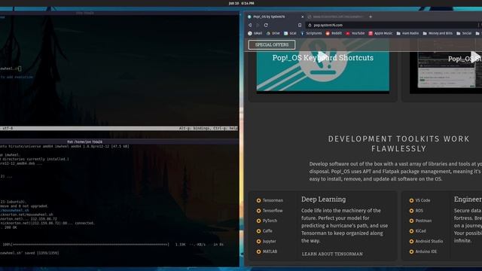Open a new browser tab
Image resolution: width=482 pixels, height=271 pixels.
pyautogui.click(x=371, y=17)
